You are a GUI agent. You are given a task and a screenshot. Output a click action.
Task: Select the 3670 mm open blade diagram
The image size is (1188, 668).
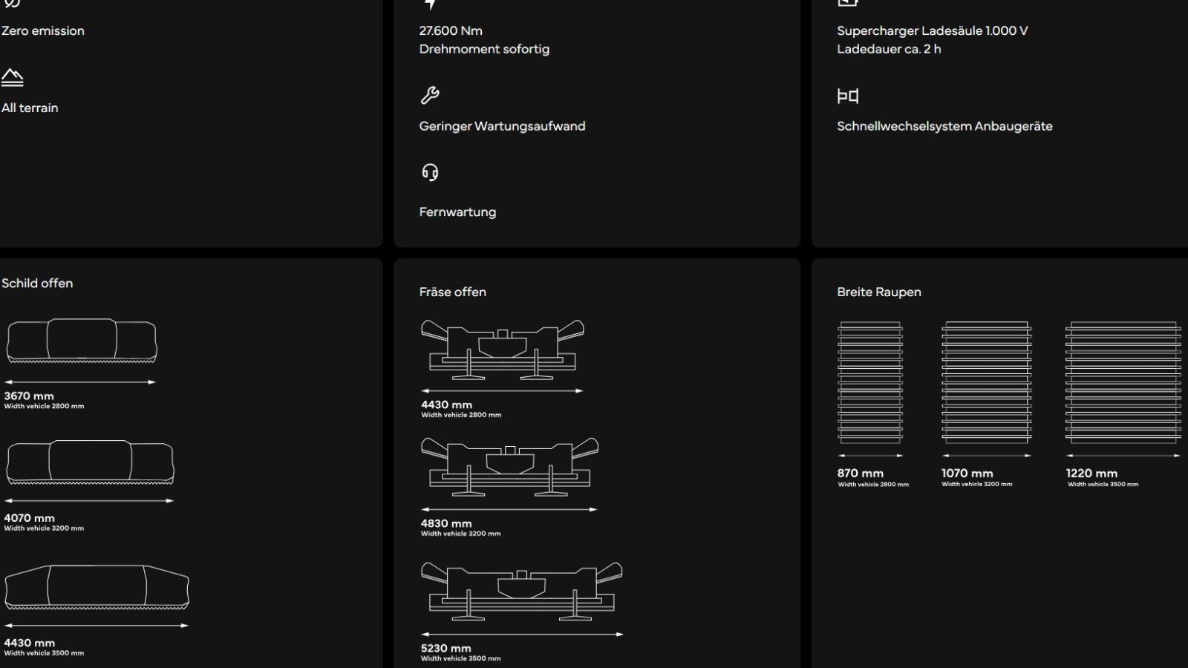point(82,341)
